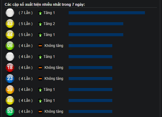
Task: Click the yellow ball numbered 43
Action: [10, 24]
